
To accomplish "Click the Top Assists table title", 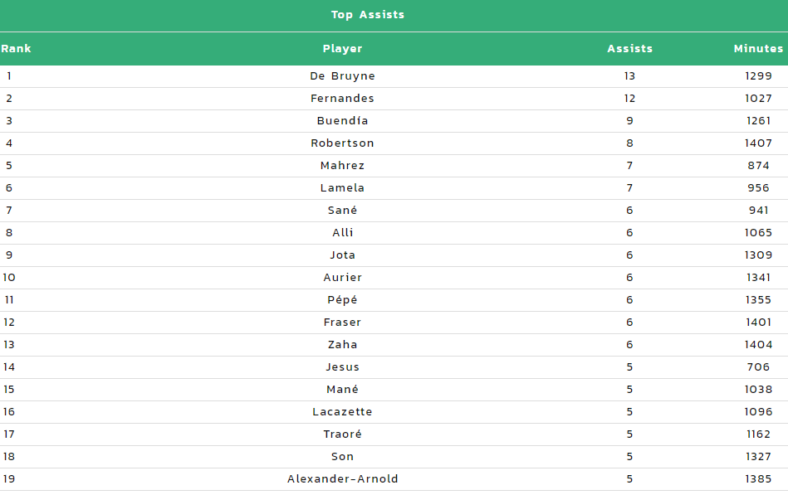I will (x=367, y=15).
